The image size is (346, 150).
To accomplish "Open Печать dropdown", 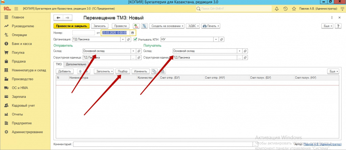I will click(x=211, y=26).
